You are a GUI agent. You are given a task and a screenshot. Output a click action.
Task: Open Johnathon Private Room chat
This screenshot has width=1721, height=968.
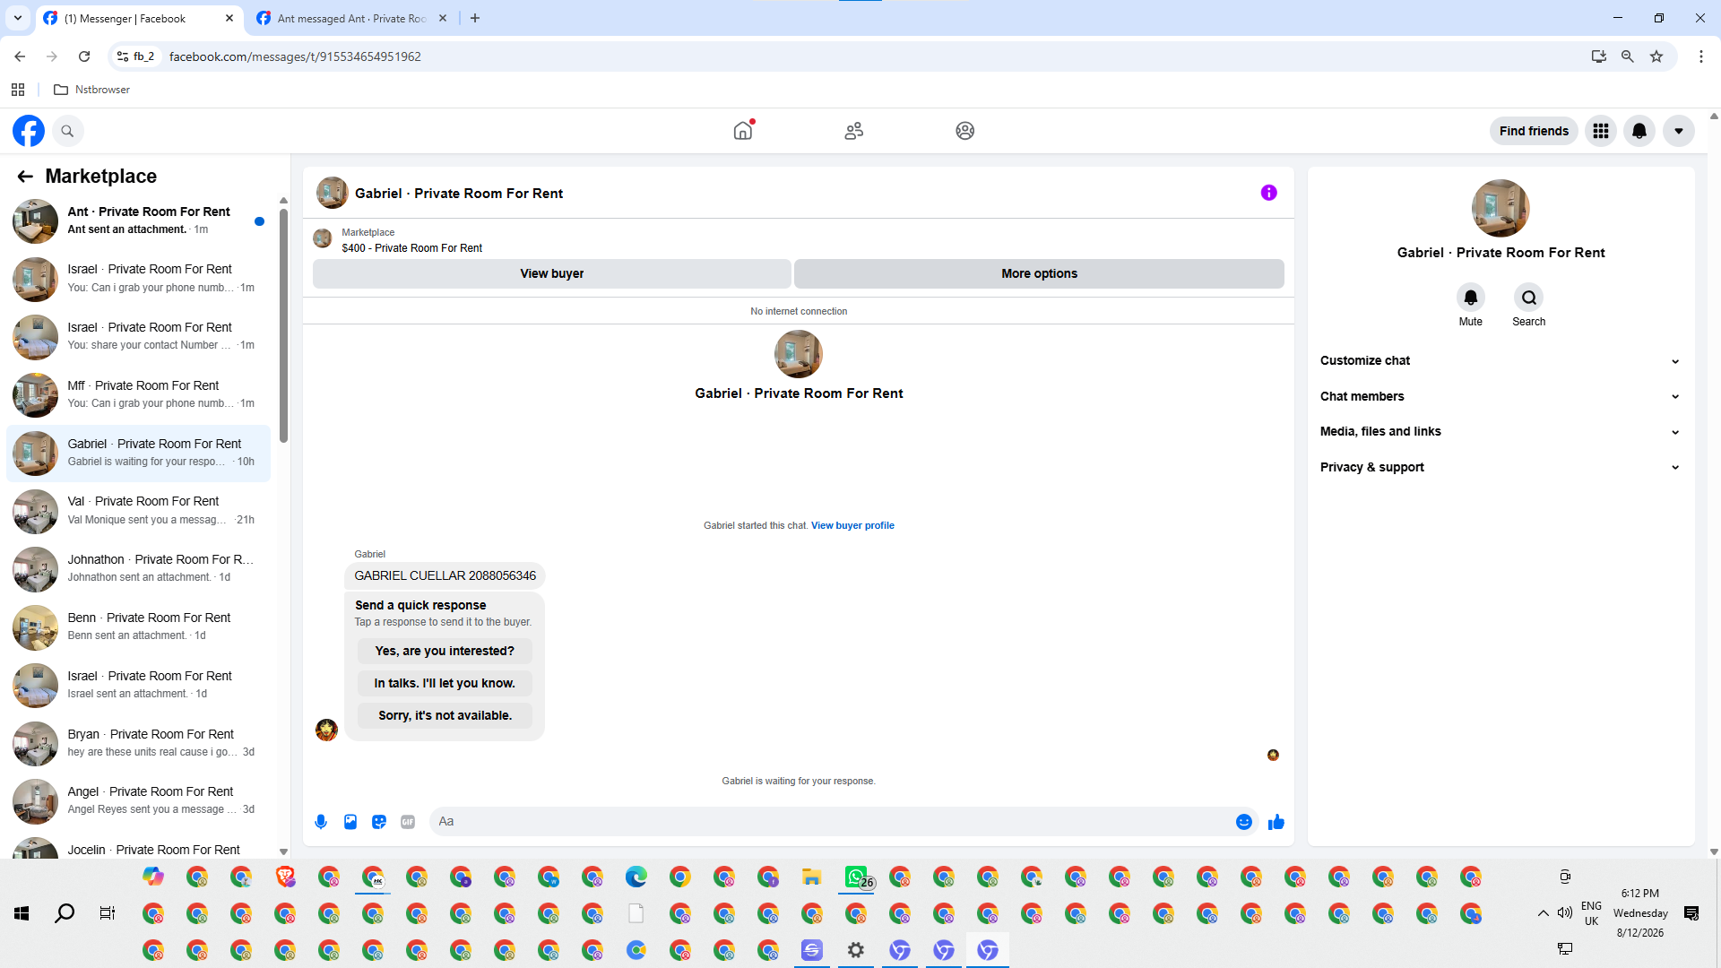pyautogui.click(x=139, y=568)
